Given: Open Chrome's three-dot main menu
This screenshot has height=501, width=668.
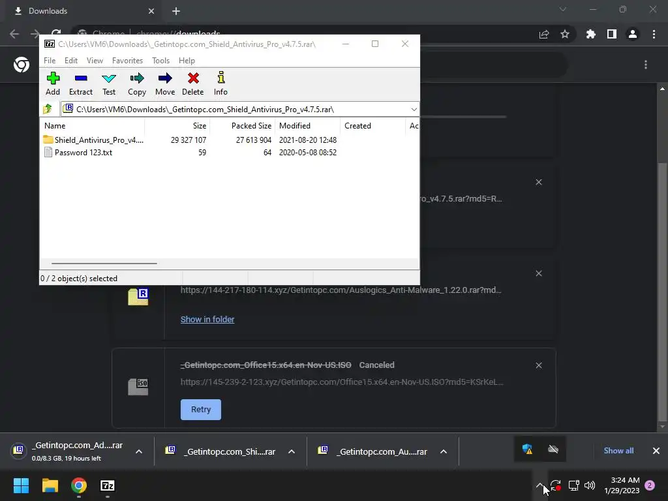Looking at the screenshot, I should pyautogui.click(x=654, y=34).
